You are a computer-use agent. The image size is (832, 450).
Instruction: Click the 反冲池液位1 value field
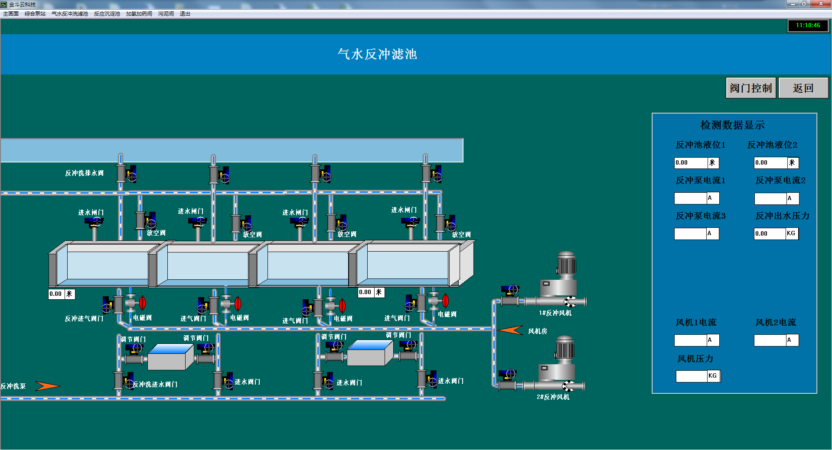pos(691,163)
